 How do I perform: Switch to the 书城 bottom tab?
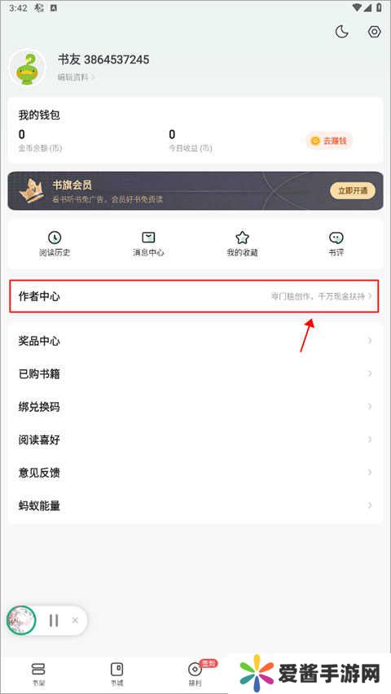(116, 674)
